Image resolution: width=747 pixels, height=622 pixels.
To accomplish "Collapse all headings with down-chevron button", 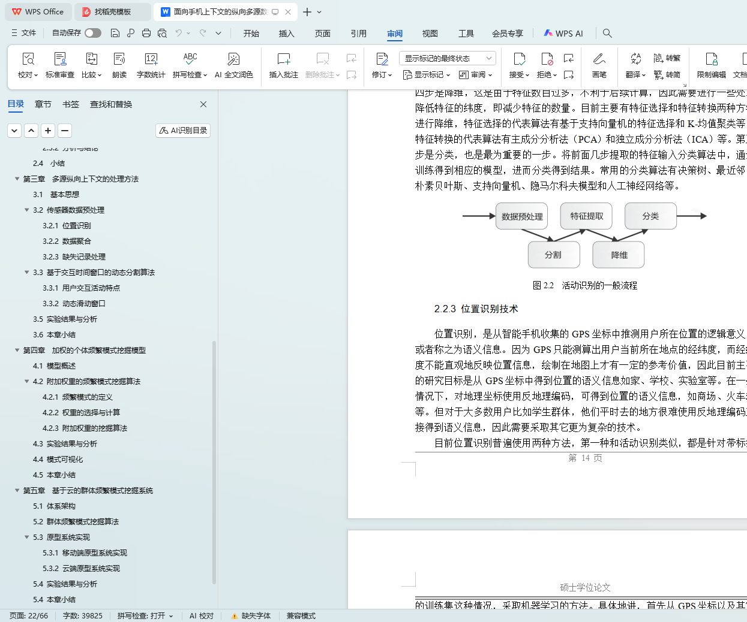I will click(x=14, y=130).
